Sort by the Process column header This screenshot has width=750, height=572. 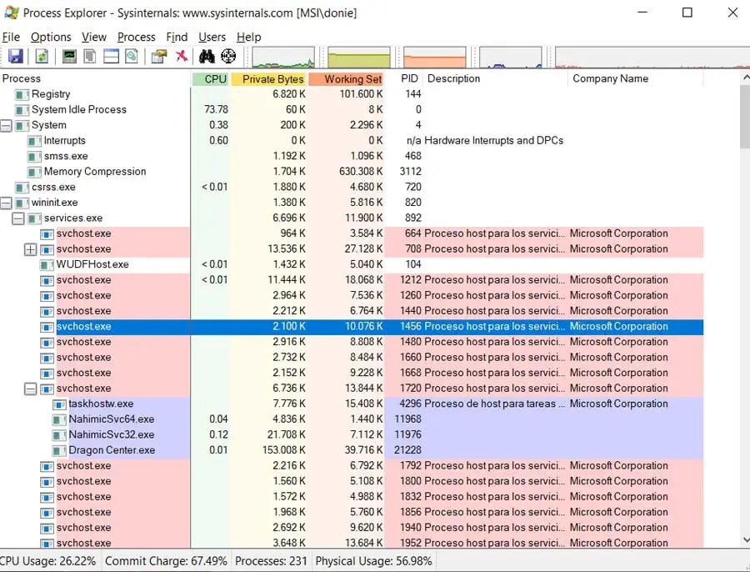coord(95,79)
